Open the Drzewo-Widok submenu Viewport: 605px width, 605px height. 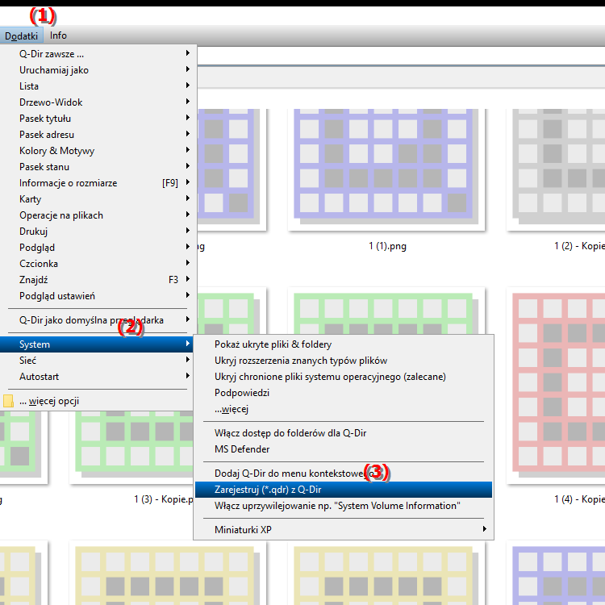(98, 102)
